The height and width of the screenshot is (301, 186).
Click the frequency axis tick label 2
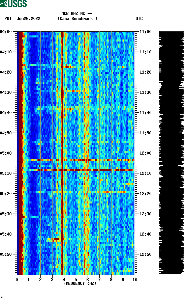pyautogui.click(x=40, y=280)
